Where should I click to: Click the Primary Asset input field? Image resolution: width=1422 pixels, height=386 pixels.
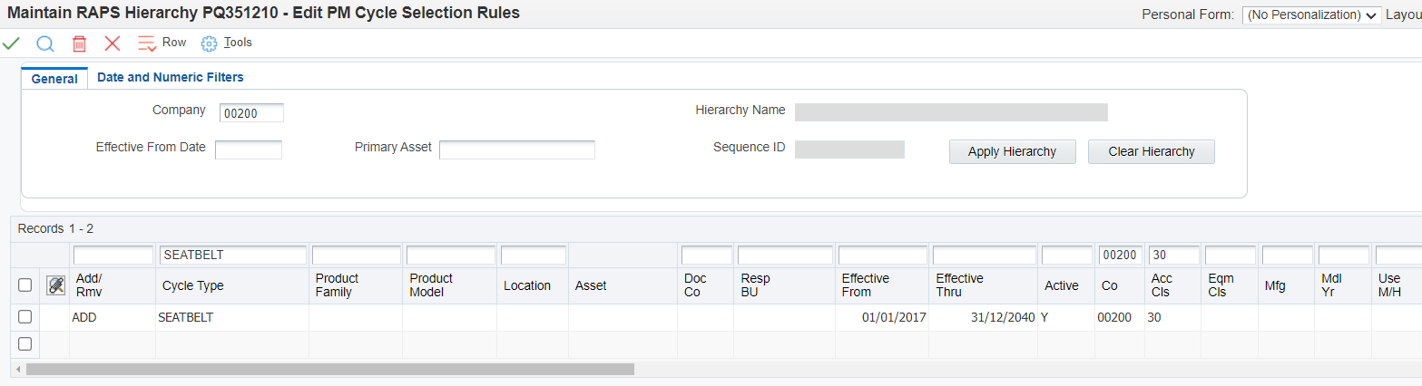pos(516,150)
